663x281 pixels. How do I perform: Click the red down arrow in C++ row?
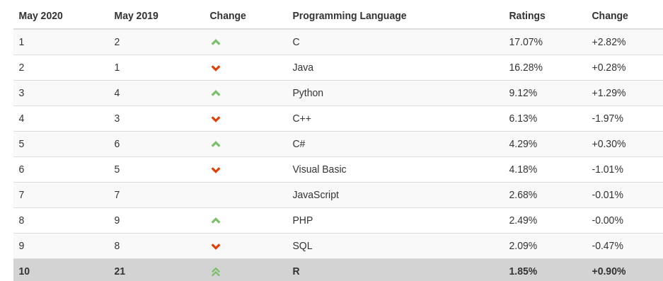tap(216, 119)
